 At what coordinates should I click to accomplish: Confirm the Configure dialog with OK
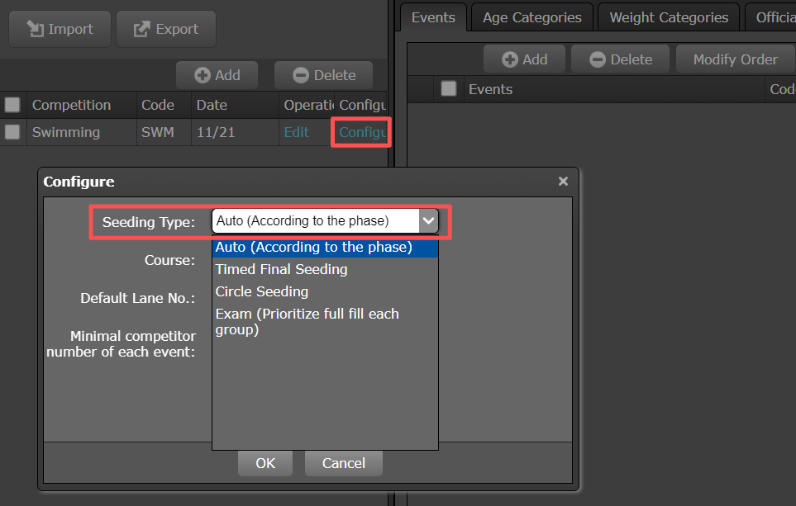pos(265,463)
